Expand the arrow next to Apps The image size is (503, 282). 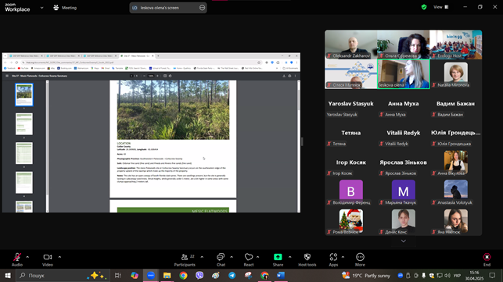pyautogui.click(x=343, y=257)
